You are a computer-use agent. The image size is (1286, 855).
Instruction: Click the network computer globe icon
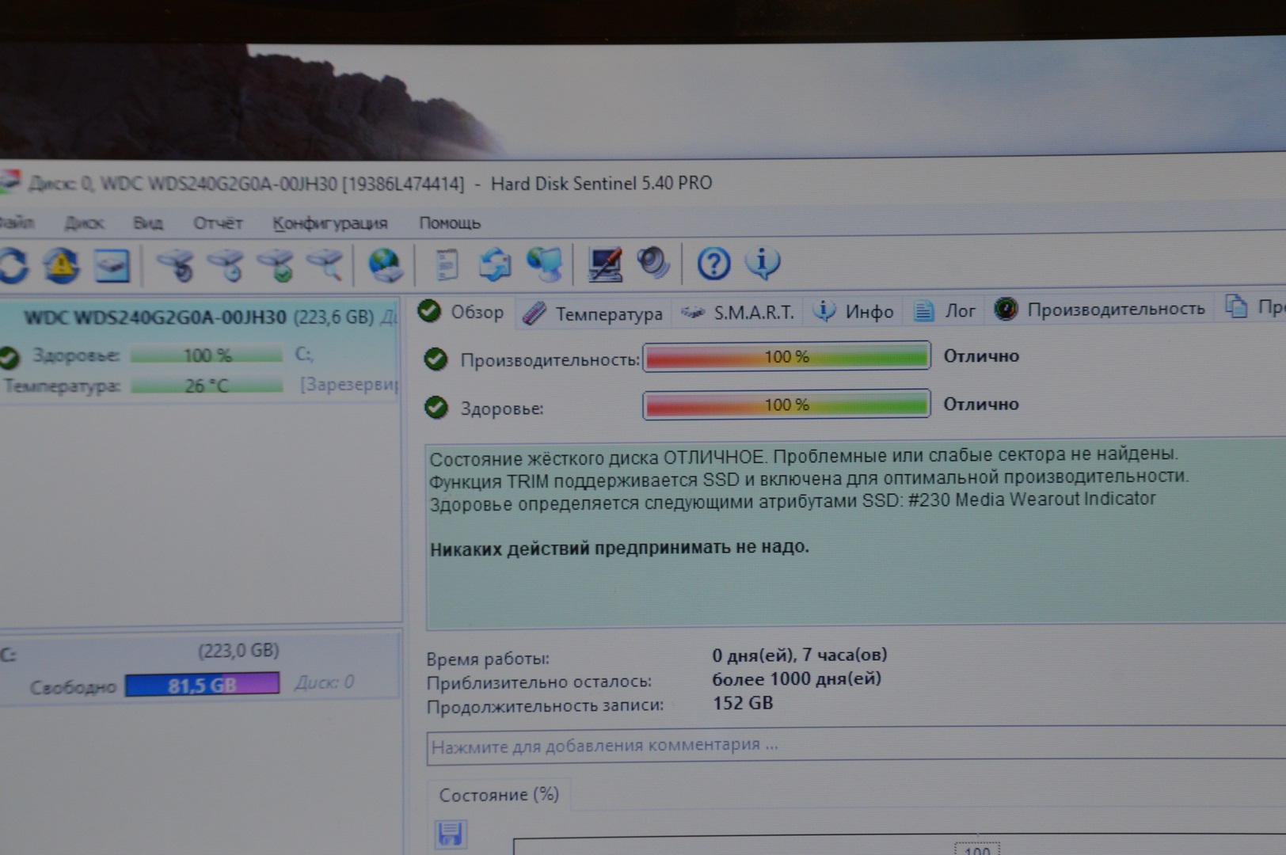click(x=545, y=264)
